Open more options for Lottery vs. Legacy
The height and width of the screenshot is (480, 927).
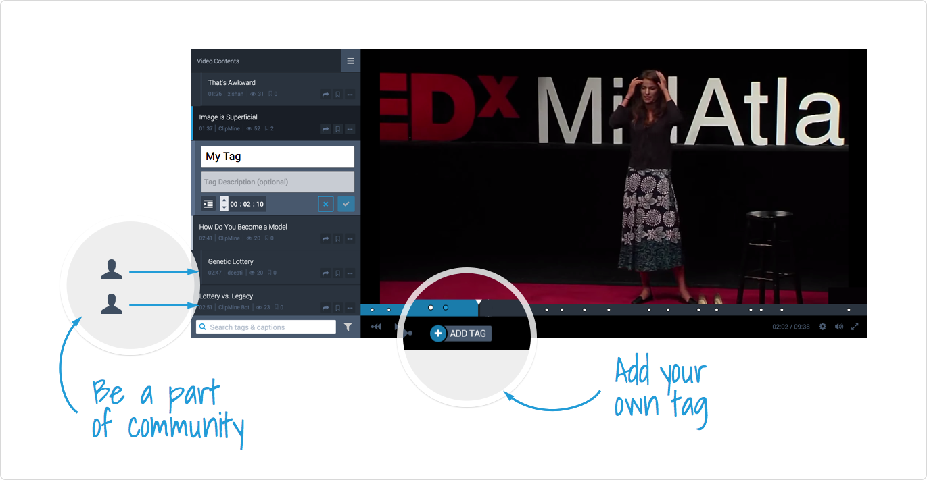click(350, 308)
